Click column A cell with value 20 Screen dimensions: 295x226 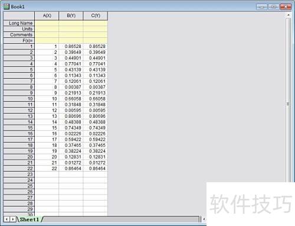click(x=47, y=157)
